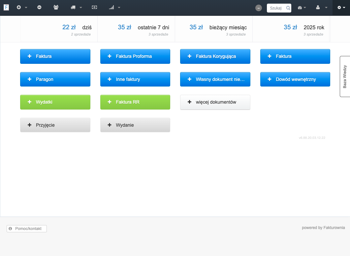Open the cash payments icon
The height and width of the screenshot is (256, 350).
[94, 7]
